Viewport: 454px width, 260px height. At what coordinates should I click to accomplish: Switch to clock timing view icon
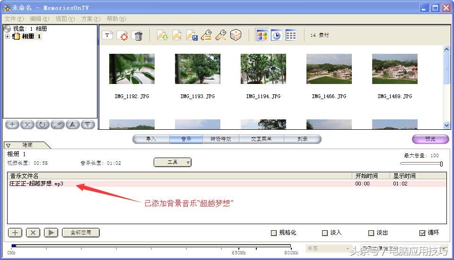(x=277, y=35)
